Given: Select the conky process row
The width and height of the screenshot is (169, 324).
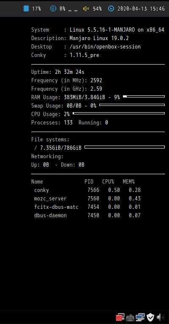Looking at the screenshot, I should 87,190.
